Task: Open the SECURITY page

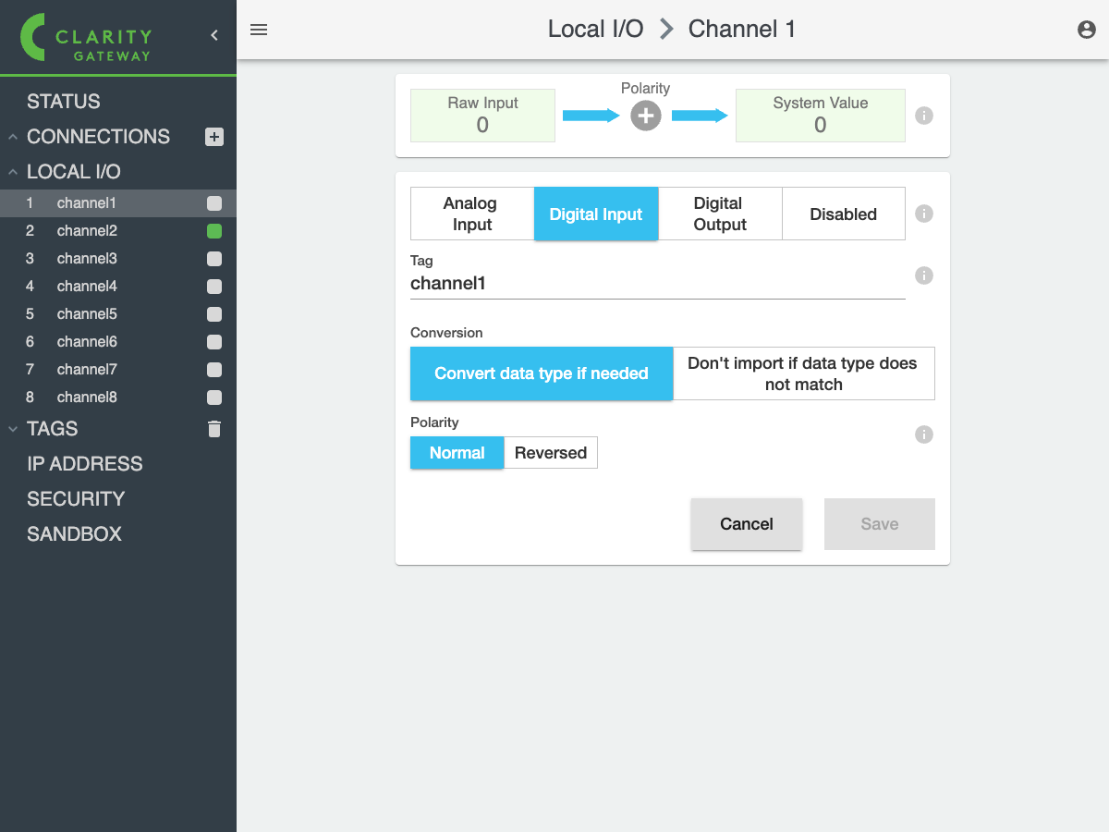Action: coord(76,499)
